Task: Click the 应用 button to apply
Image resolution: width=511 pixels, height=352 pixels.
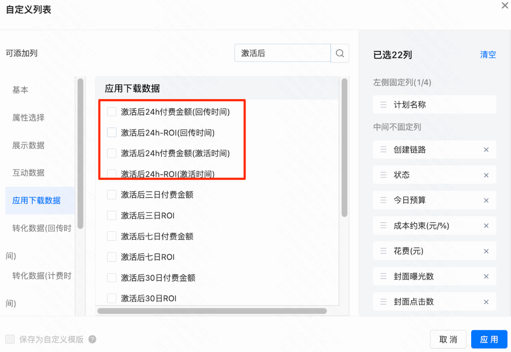Action: tap(489, 339)
